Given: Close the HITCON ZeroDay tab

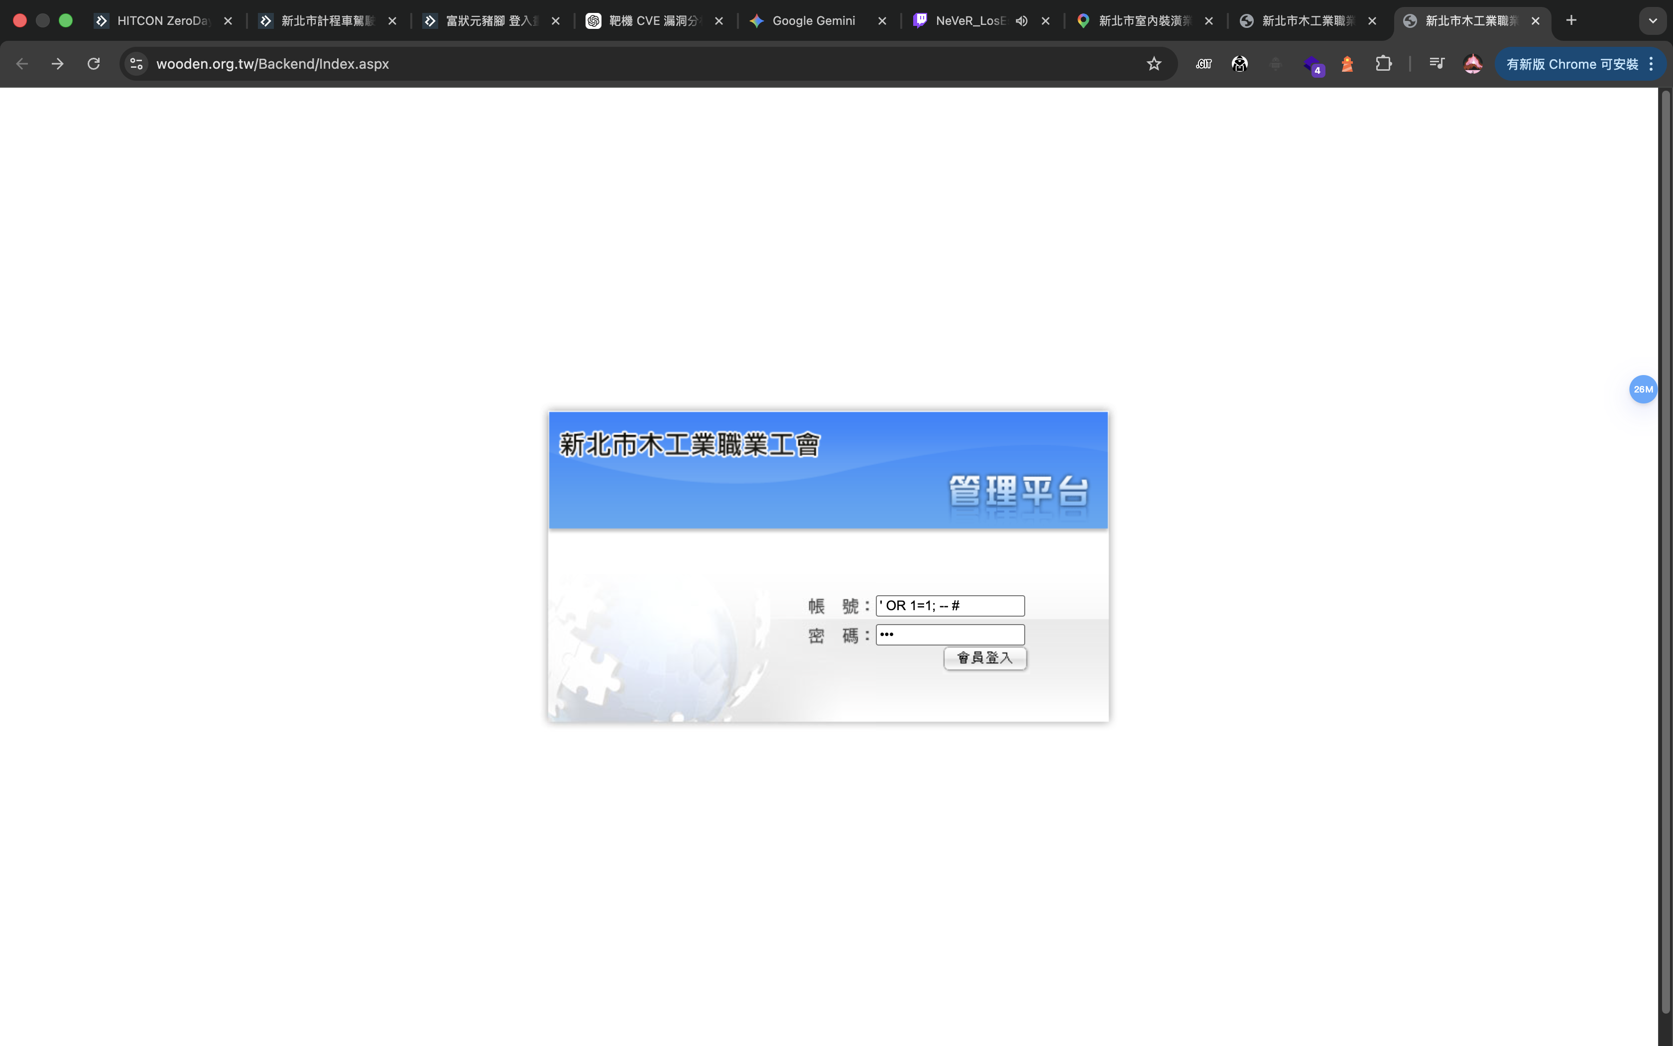Looking at the screenshot, I should click(228, 21).
